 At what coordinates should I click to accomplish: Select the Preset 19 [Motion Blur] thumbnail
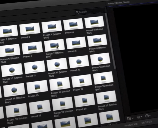point(62,104)
